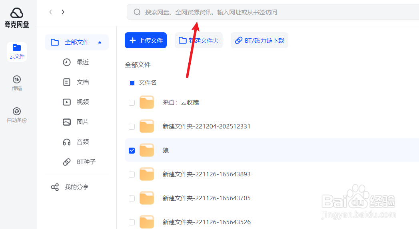This screenshot has height=229, width=419.
Task: Go forward with the right arrow
Action: pyautogui.click(x=63, y=12)
